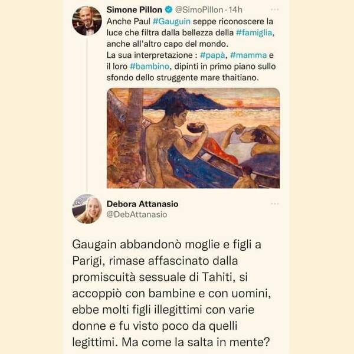The image size is (354, 354).
Task: Click the Debora Attanasio display name
Action: (142, 204)
